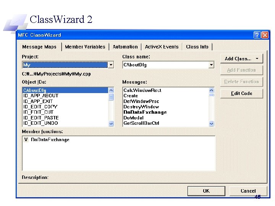275x206 pixels.
Task: Click the Cancel button
Action: point(248,191)
